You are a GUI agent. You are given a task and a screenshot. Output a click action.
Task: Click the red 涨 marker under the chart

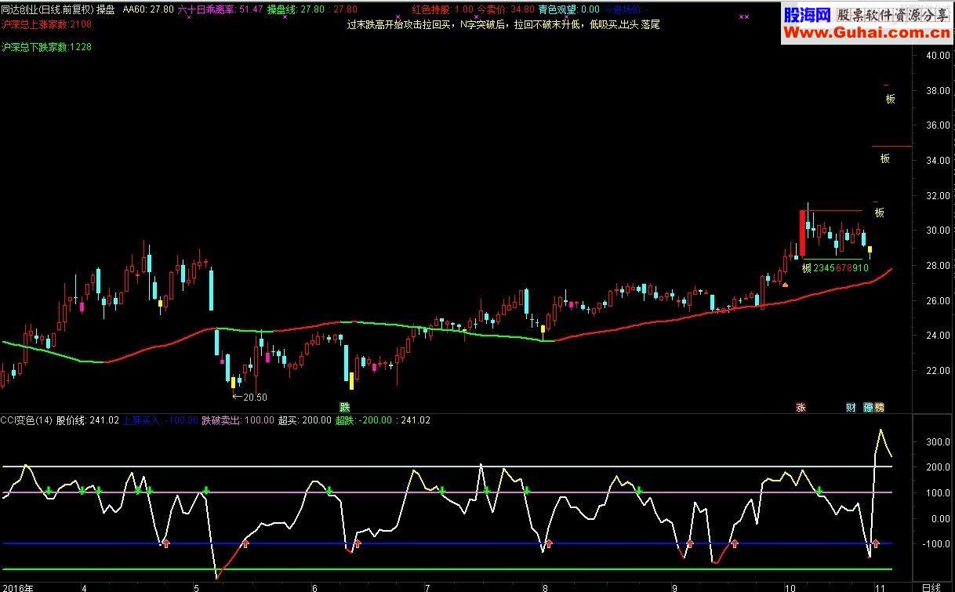801,407
